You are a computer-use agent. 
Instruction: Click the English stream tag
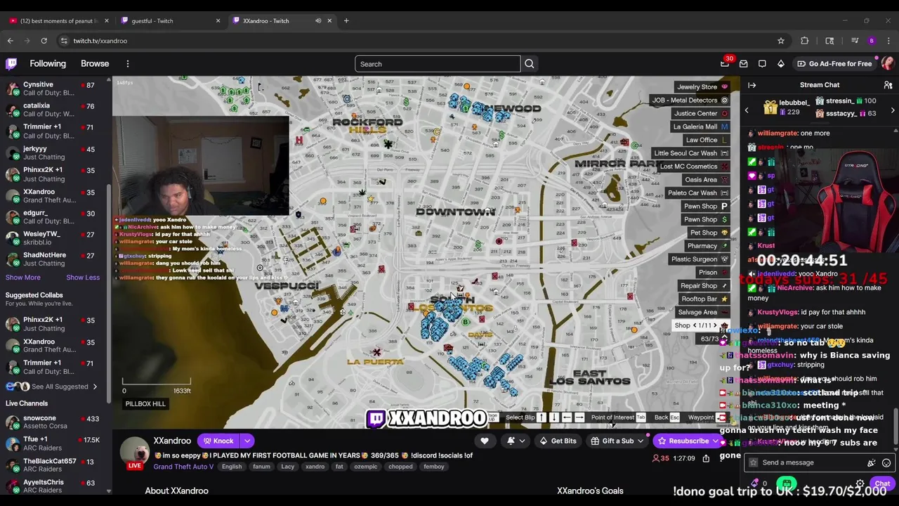[232, 467]
